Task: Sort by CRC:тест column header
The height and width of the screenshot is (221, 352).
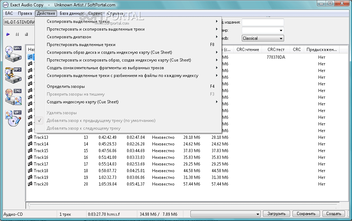Action: point(276,50)
